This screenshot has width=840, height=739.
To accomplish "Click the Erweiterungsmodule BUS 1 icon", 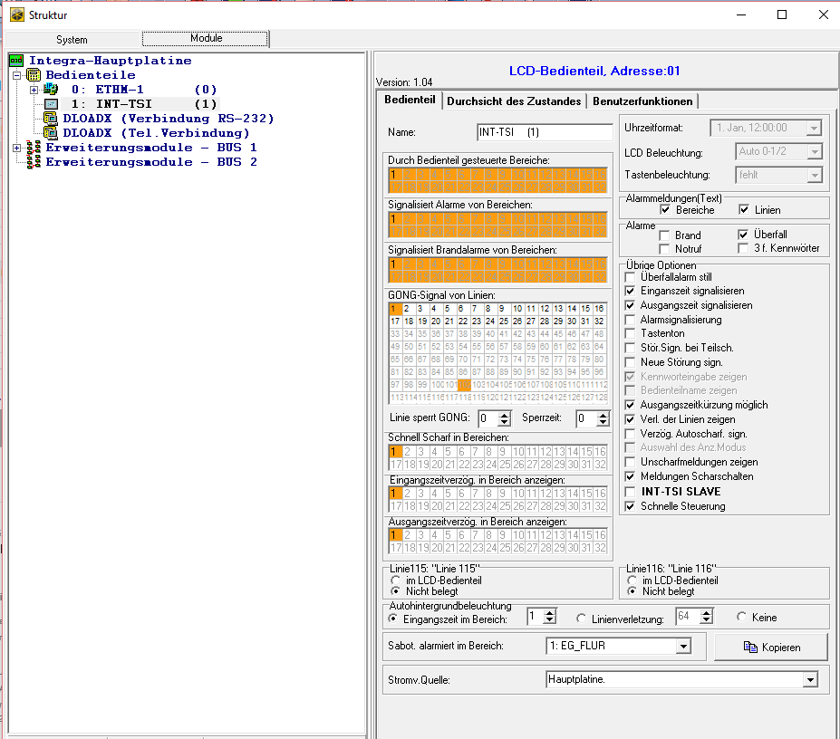I will tap(33, 148).
